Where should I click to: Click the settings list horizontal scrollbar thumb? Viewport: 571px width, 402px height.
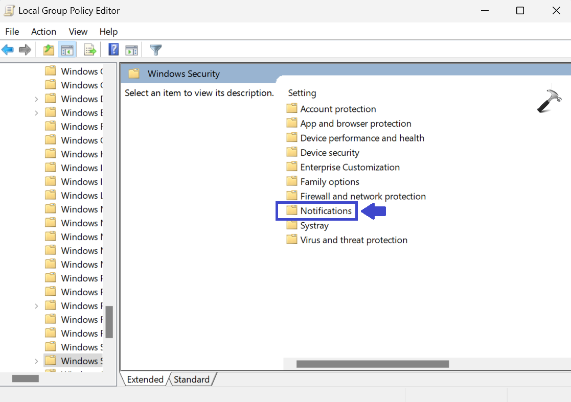[x=373, y=364]
